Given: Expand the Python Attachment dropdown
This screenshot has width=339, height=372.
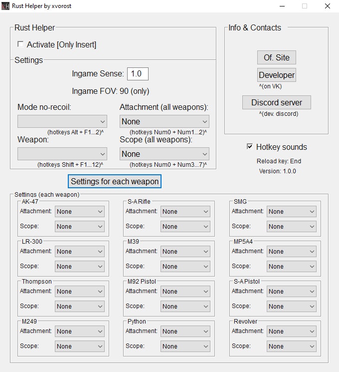Looking at the screenshot, I should click(185, 331).
